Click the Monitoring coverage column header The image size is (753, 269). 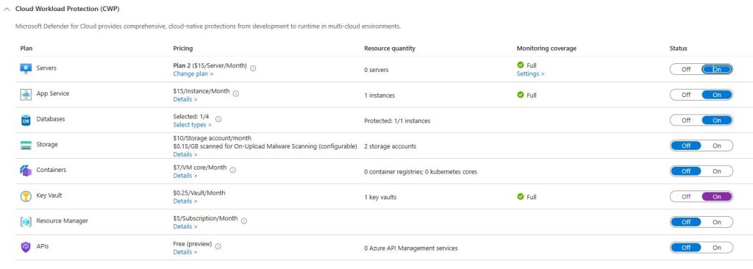546,49
